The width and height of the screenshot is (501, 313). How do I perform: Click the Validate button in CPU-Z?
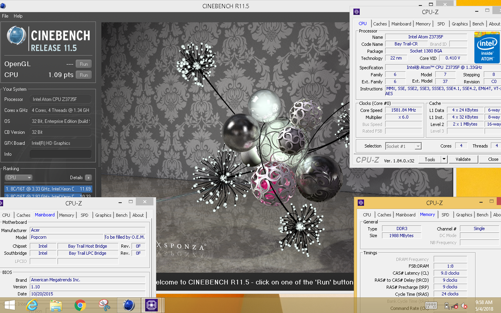pos(463,159)
